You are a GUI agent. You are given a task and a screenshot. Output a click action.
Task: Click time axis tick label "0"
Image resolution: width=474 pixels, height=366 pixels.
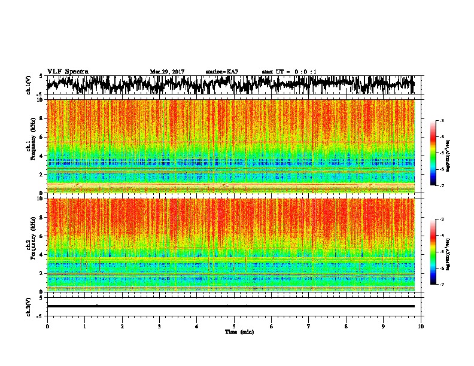pos(47,327)
